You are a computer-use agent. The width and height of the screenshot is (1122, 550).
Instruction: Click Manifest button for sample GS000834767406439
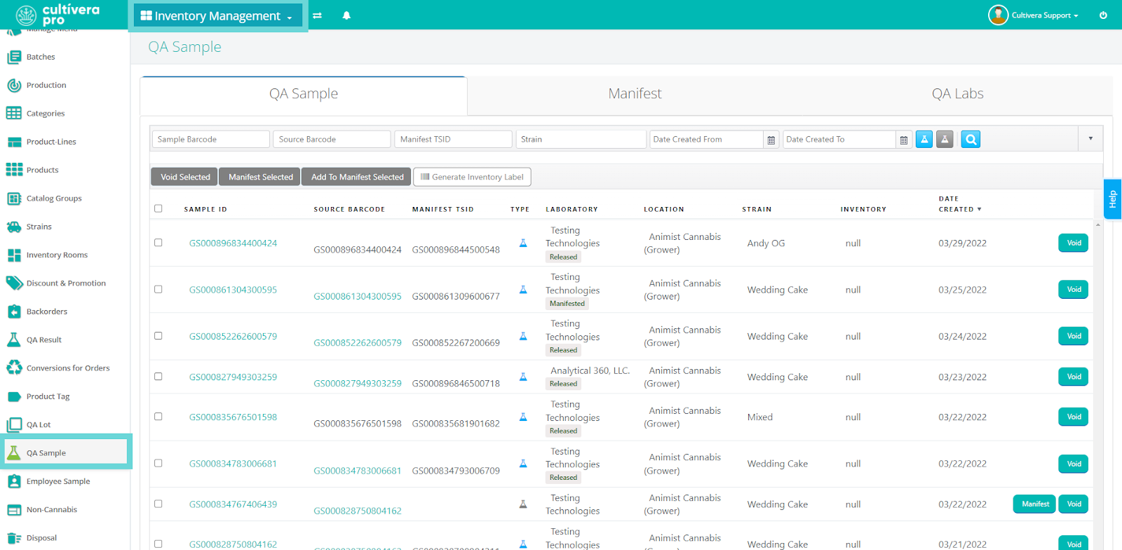point(1034,504)
